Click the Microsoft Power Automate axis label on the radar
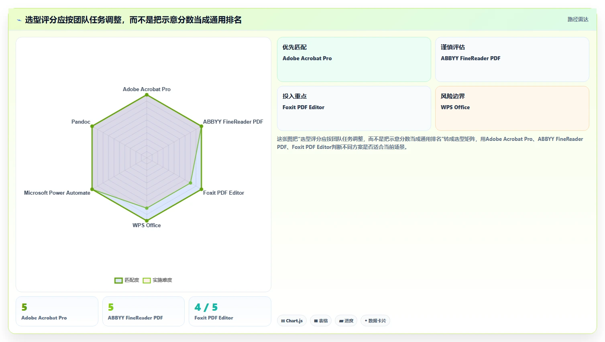Screen dimensions: 605x342 click(x=57, y=193)
